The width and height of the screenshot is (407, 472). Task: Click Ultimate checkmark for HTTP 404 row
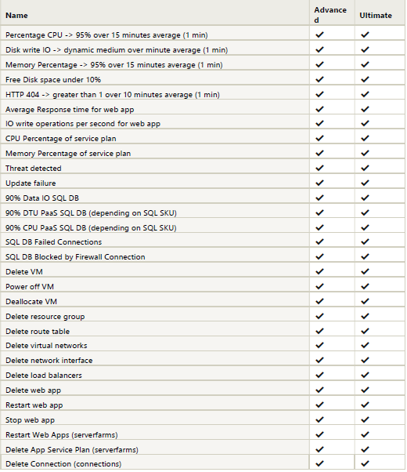(365, 95)
